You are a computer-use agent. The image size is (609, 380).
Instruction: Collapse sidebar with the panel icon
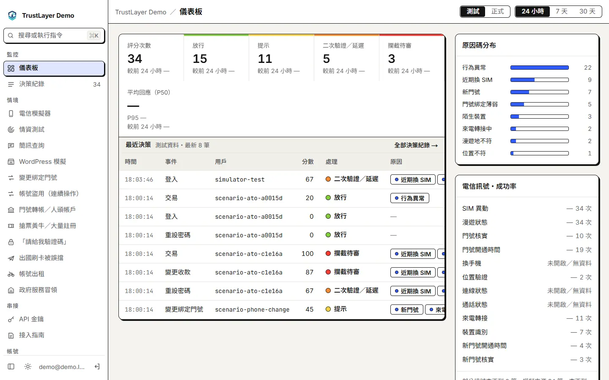(x=11, y=366)
